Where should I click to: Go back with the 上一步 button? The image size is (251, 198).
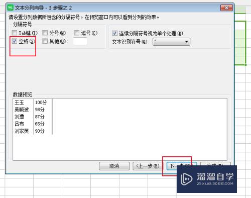[148, 166]
